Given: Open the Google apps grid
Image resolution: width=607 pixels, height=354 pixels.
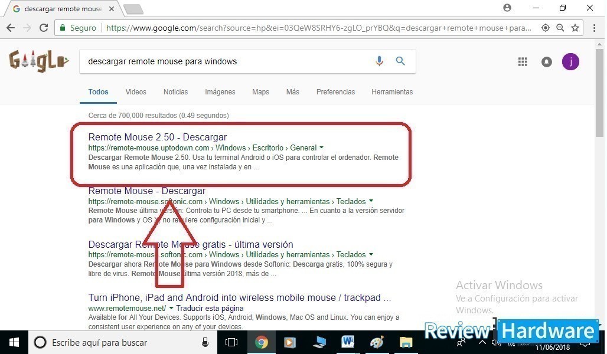Looking at the screenshot, I should coord(523,62).
